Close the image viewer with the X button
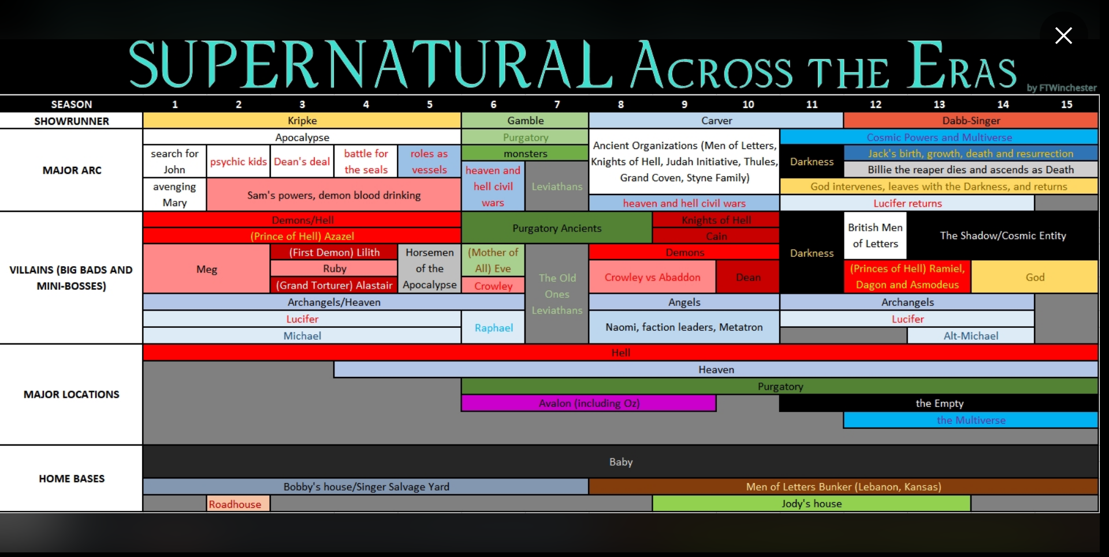Image resolution: width=1109 pixels, height=557 pixels. click(x=1063, y=36)
